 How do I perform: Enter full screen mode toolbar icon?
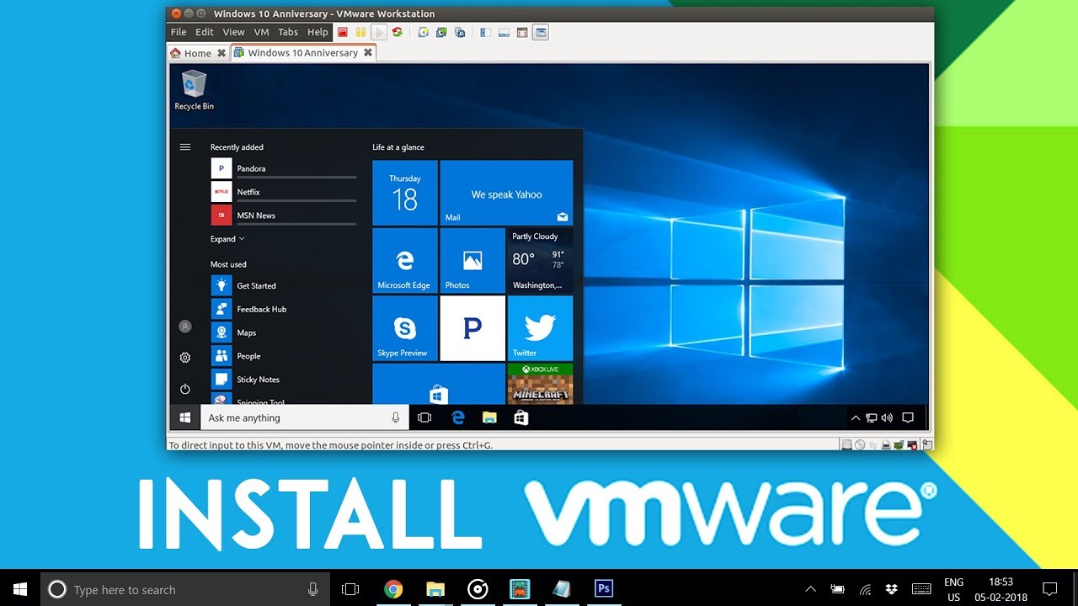(522, 32)
